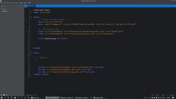Place cursor on title line 13

coord(53,38)
